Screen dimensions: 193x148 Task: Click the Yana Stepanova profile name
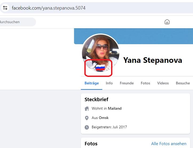[153, 60]
